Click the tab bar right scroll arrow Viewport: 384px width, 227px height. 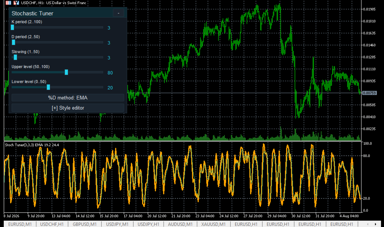point(375,224)
